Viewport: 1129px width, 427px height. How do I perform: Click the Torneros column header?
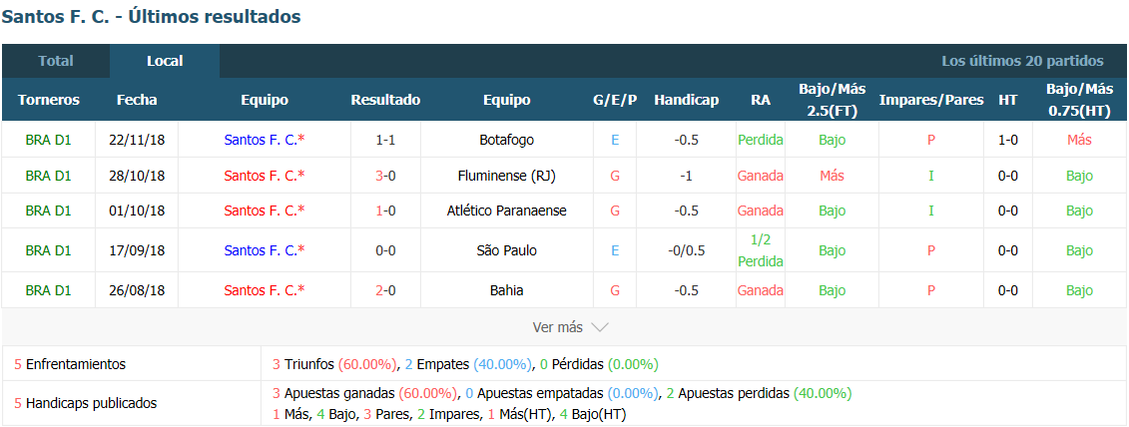point(48,100)
